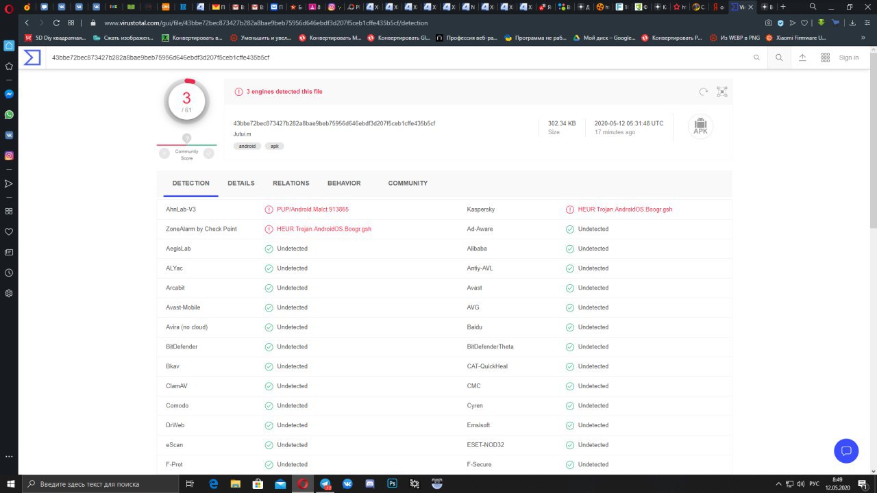Click the VirusTotal sigma logo
This screenshot has height=493, width=877.
click(32, 58)
